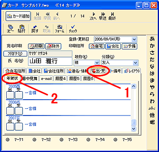
Task: Click the history list scroll up arrow
Action: (134, 86)
